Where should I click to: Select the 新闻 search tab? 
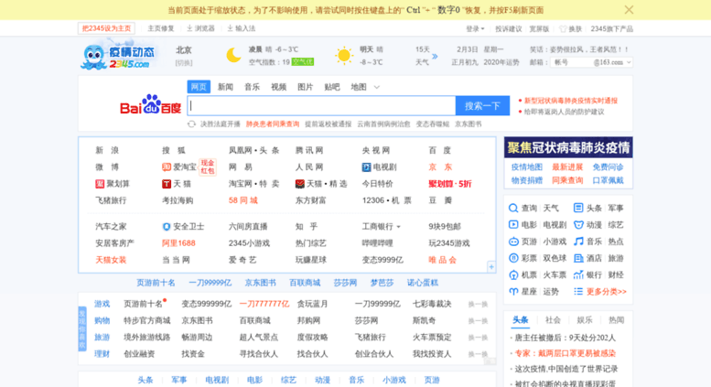(x=225, y=87)
